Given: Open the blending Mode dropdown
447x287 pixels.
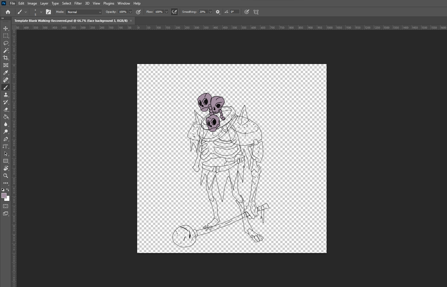Looking at the screenshot, I should (x=84, y=12).
